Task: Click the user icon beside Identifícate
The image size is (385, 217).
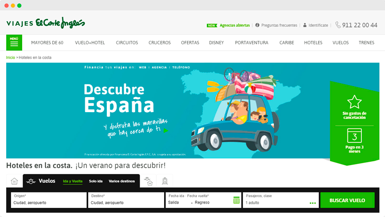Action: [x=305, y=25]
